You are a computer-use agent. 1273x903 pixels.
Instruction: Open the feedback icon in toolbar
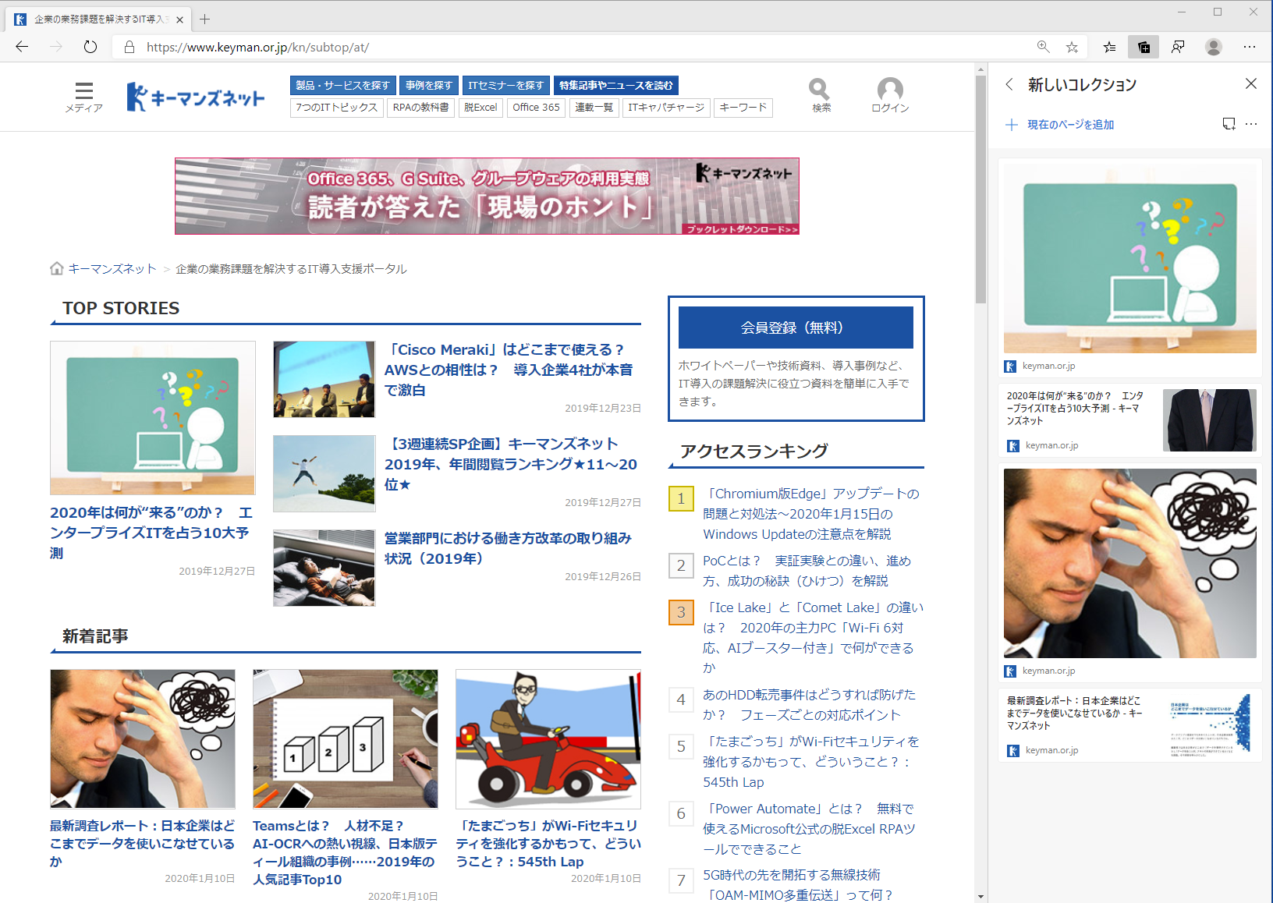click(x=1178, y=47)
